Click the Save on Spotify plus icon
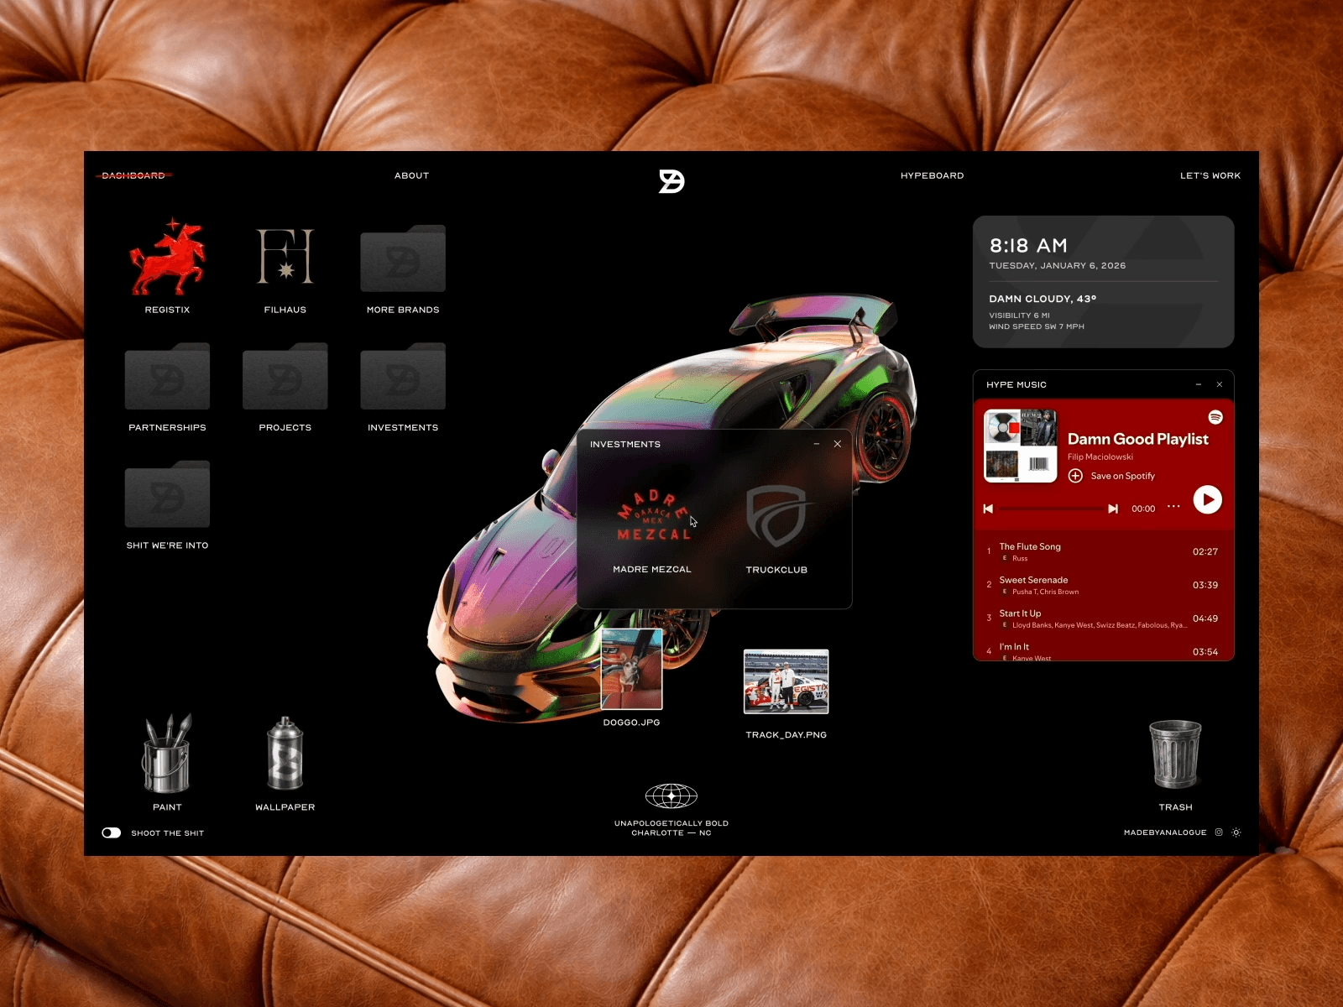Screen dimensions: 1343x1007 (x=1075, y=476)
